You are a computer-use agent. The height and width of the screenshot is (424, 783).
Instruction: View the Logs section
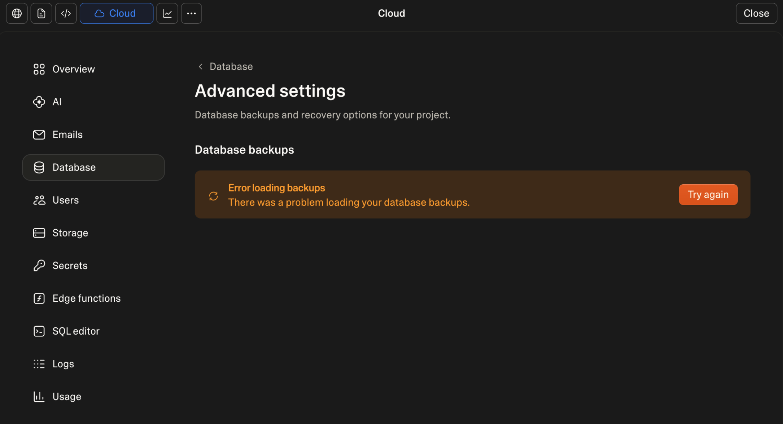[93, 364]
